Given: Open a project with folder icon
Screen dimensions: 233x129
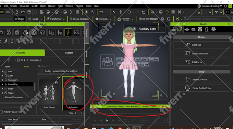Looking at the screenshot, I should click(x=23, y=12).
